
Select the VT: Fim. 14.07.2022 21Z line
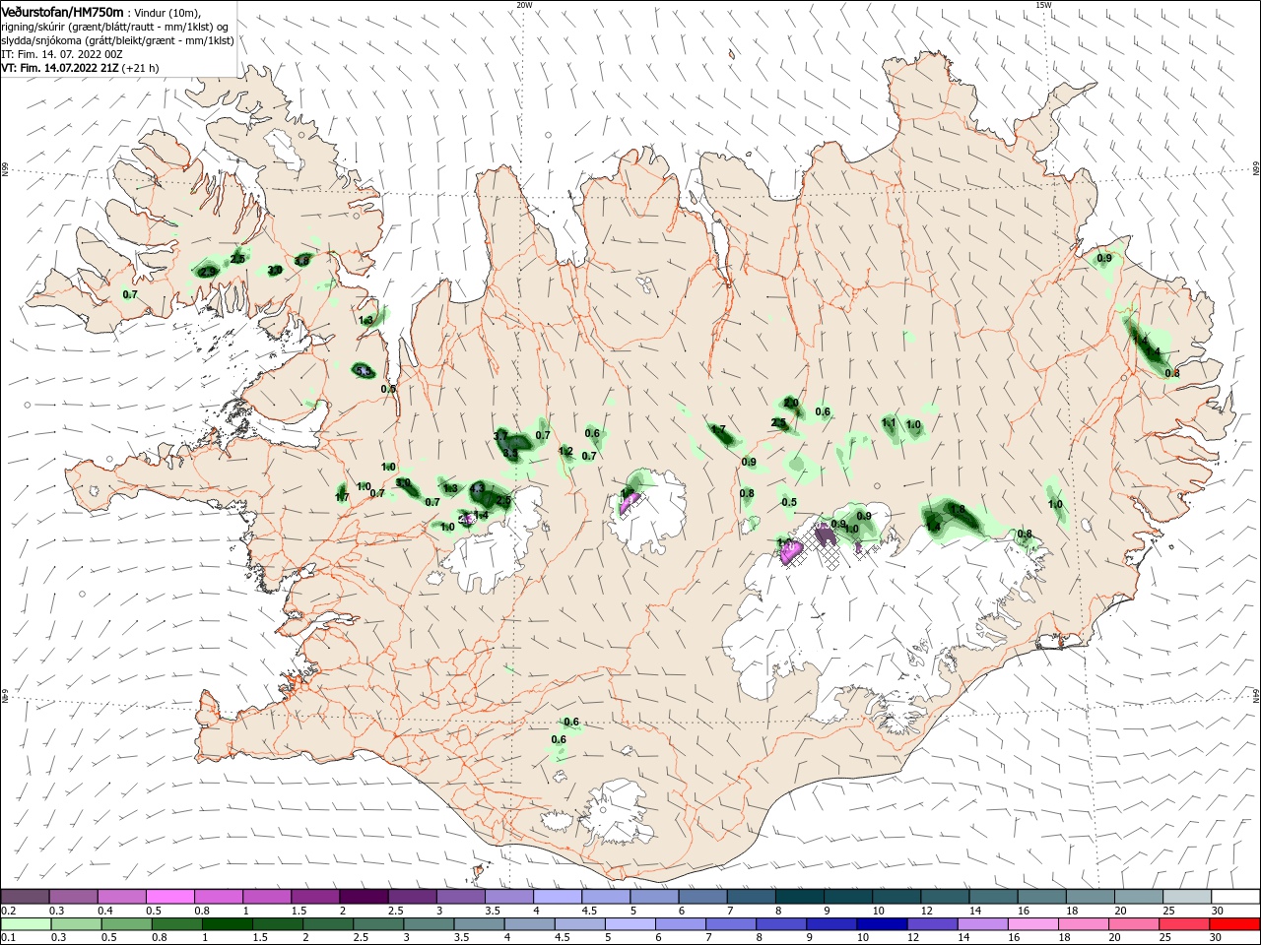[x=80, y=68]
